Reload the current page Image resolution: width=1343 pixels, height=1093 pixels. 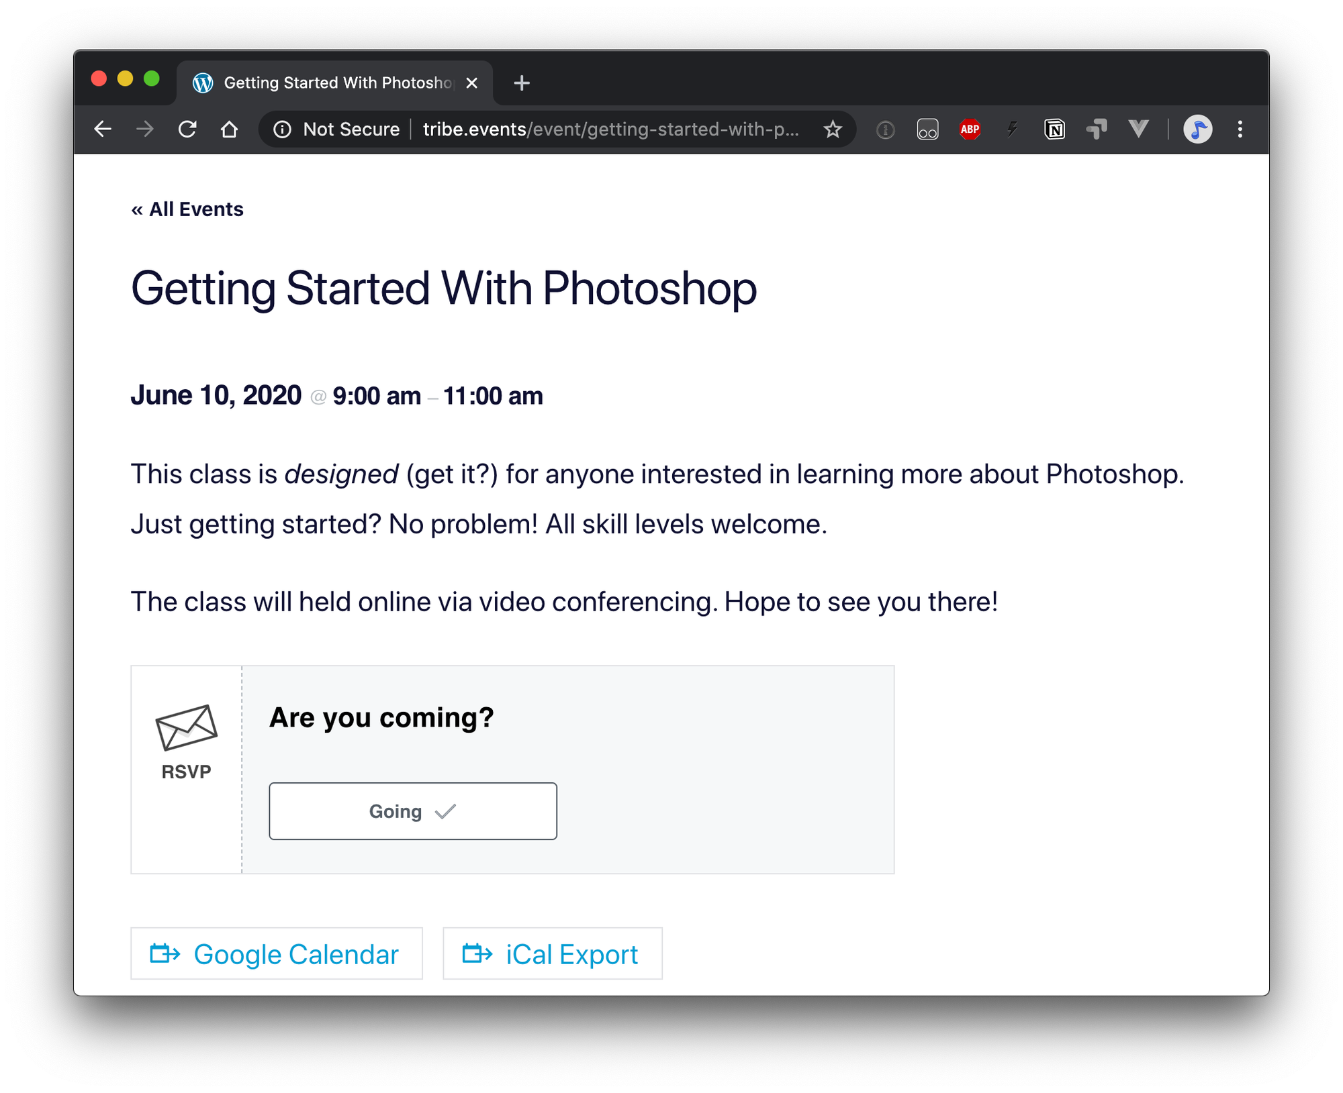click(187, 129)
